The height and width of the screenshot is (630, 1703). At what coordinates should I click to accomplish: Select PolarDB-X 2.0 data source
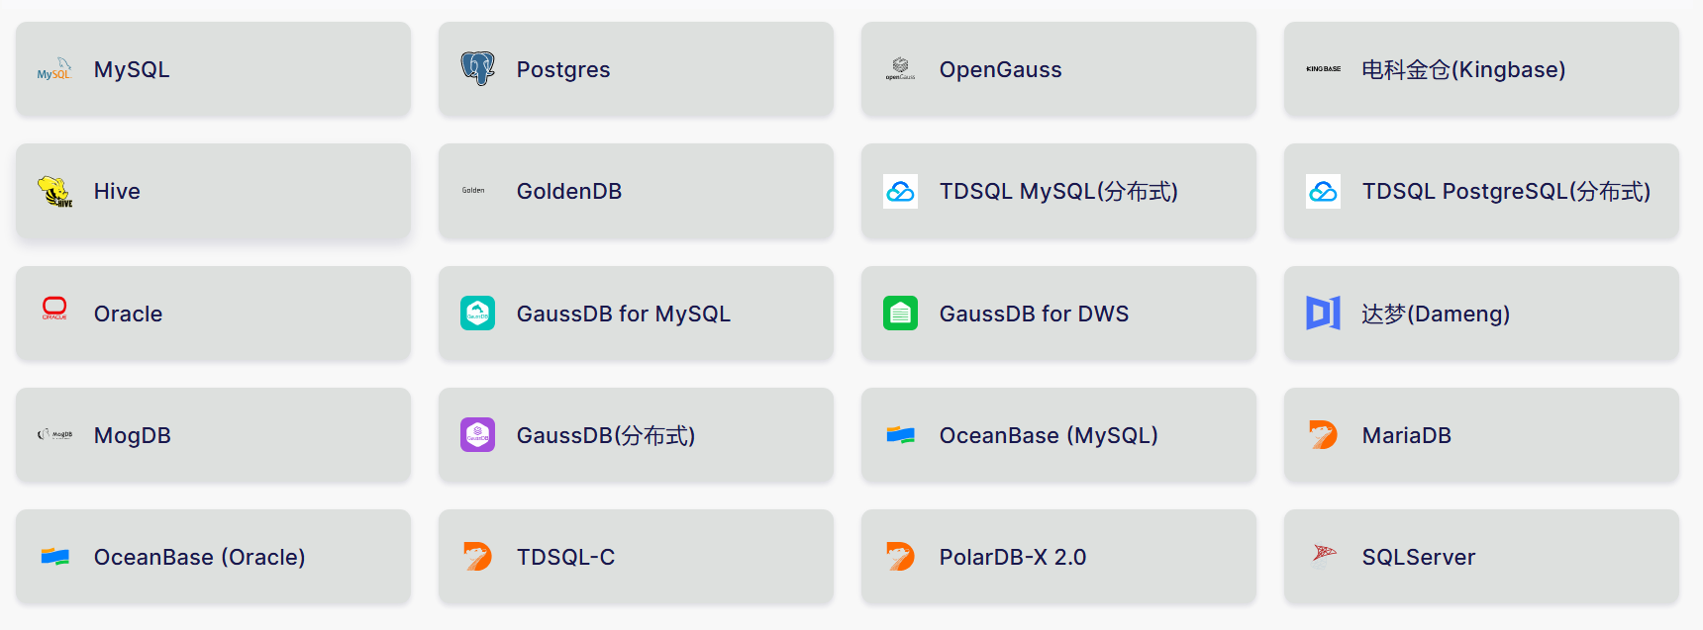click(x=1057, y=557)
